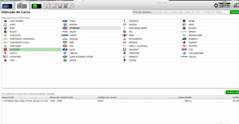The height and width of the screenshot is (124, 239).
Task: Open the car selection tab with blue car
Action: point(7,6)
